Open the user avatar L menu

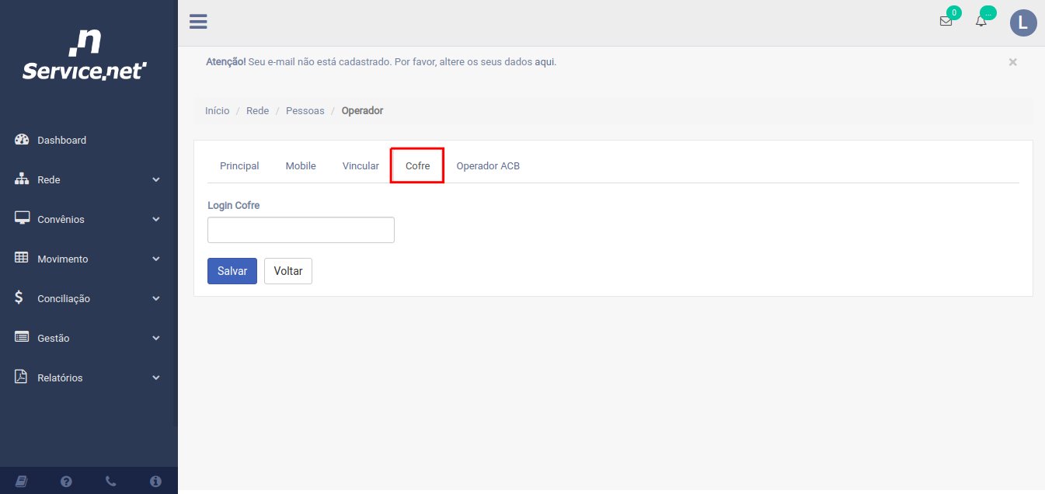click(x=1023, y=23)
